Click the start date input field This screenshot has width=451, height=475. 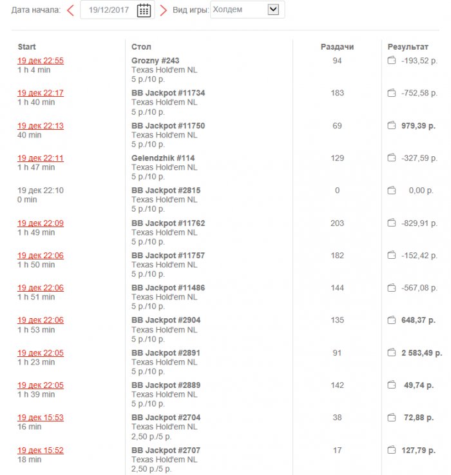pos(109,10)
